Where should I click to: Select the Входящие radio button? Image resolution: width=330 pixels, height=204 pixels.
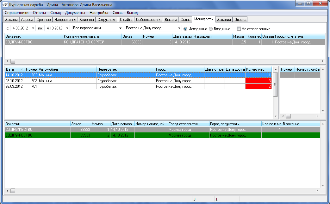coord(211,29)
